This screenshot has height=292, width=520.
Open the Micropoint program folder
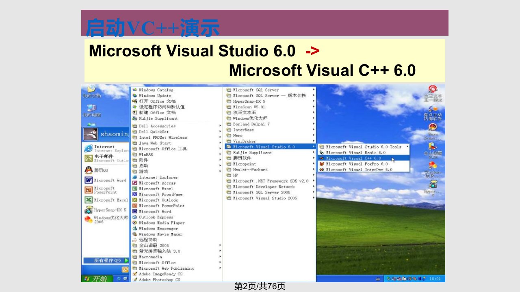pos(271,164)
